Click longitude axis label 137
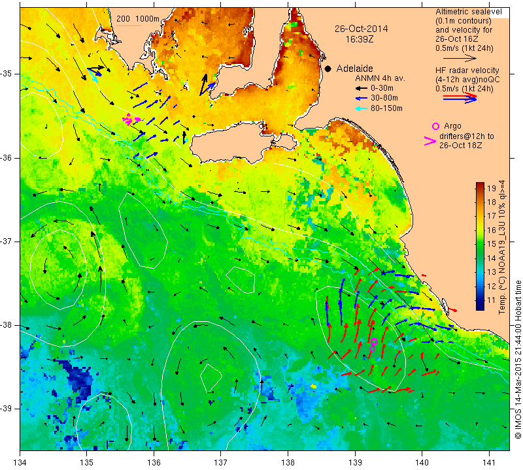The height and width of the screenshot is (470, 523). tap(221, 462)
